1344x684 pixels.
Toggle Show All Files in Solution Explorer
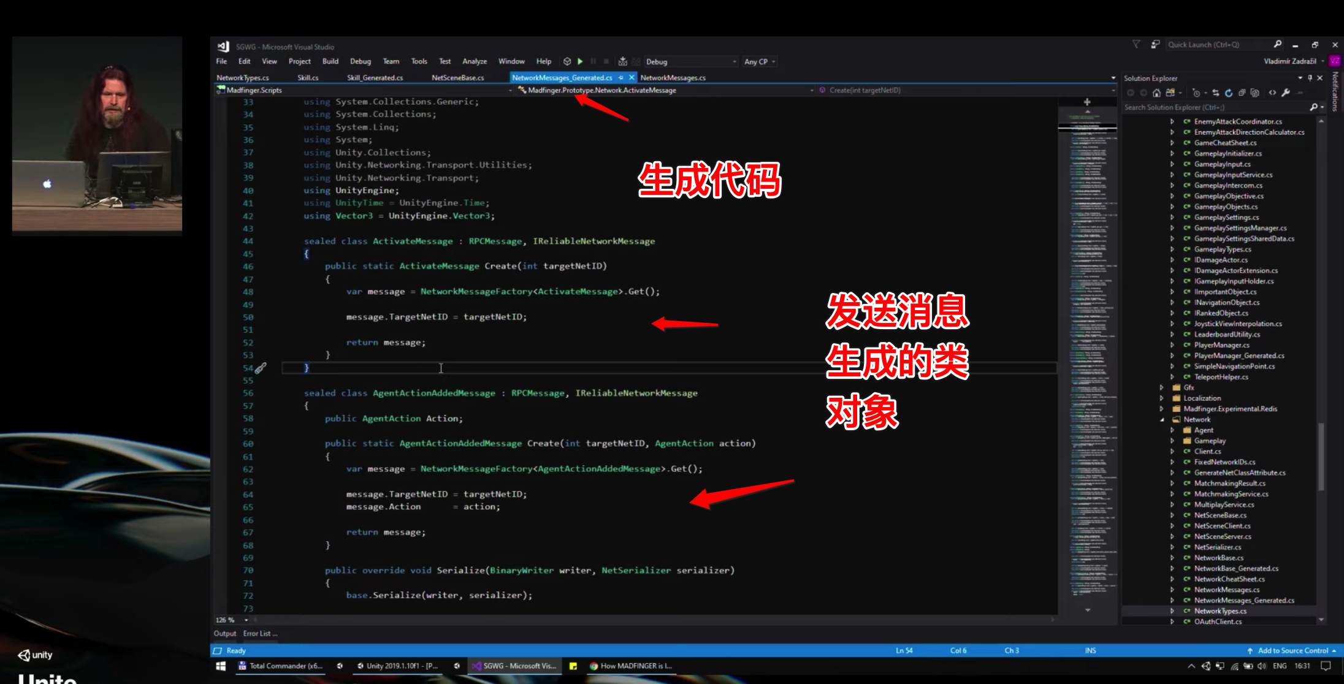tap(1254, 93)
